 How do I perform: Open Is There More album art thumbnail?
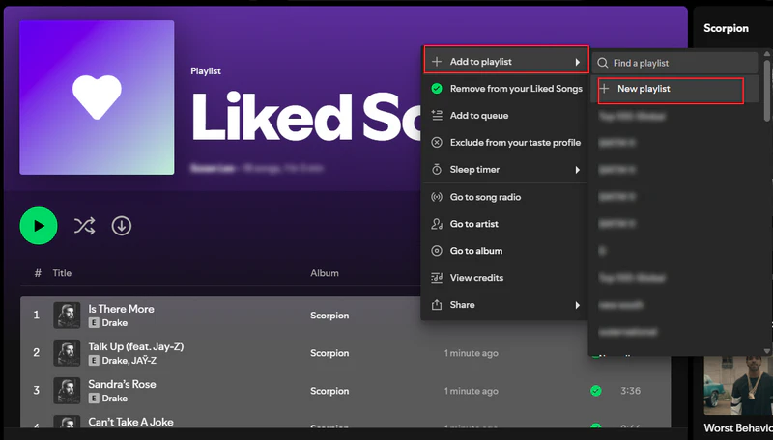coord(67,315)
